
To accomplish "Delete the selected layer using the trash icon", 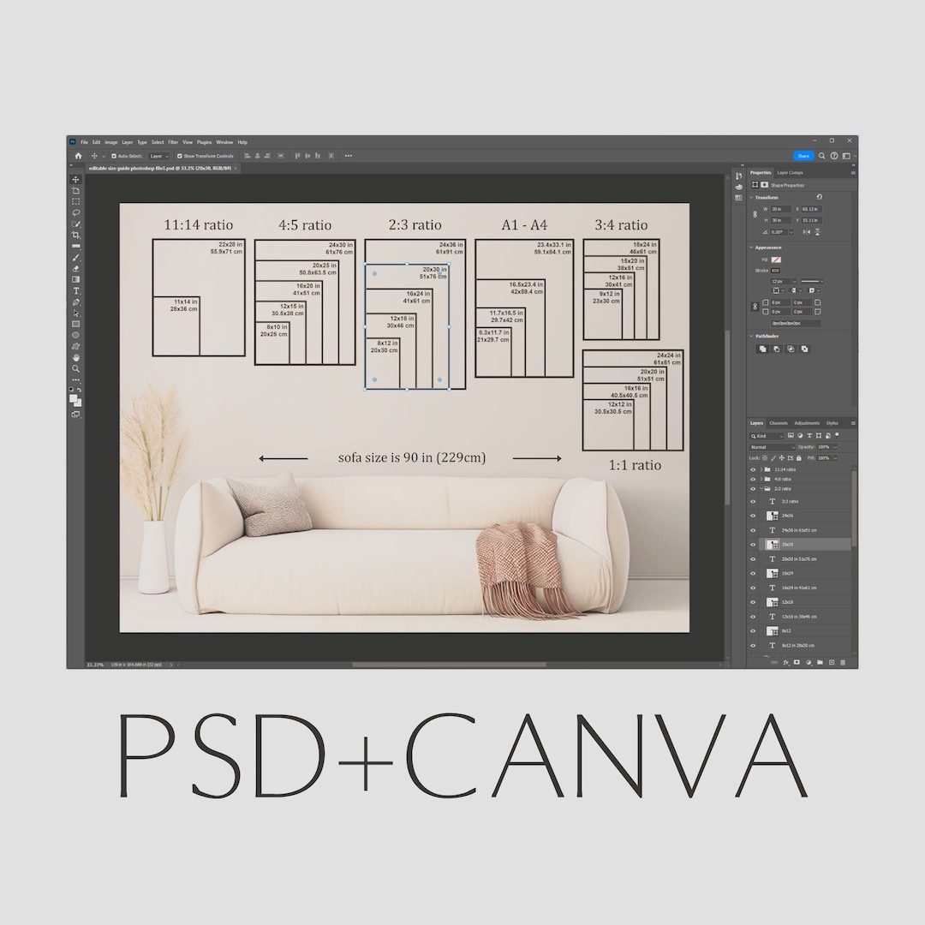I will pyautogui.click(x=841, y=663).
